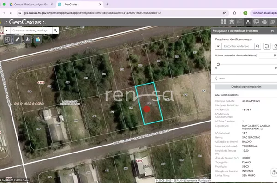
Task: View site information icon in address bar
Action: 20,13
